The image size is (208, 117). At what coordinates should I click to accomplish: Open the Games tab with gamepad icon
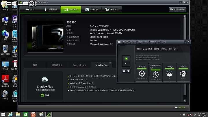[x=30, y=10]
